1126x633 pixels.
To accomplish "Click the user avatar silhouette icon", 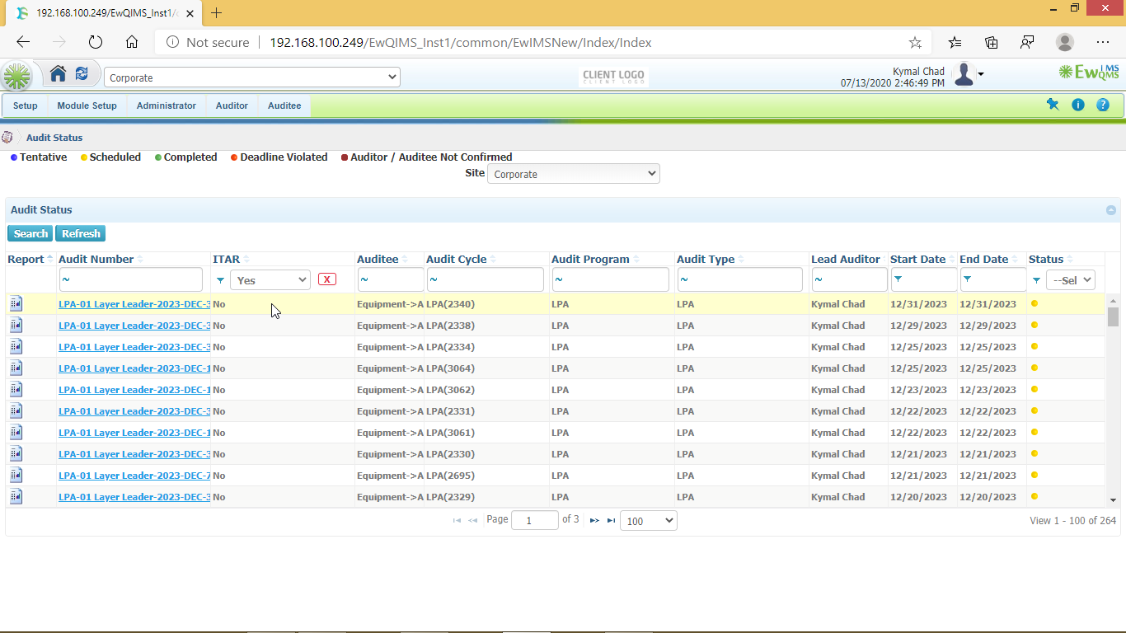I will point(964,75).
